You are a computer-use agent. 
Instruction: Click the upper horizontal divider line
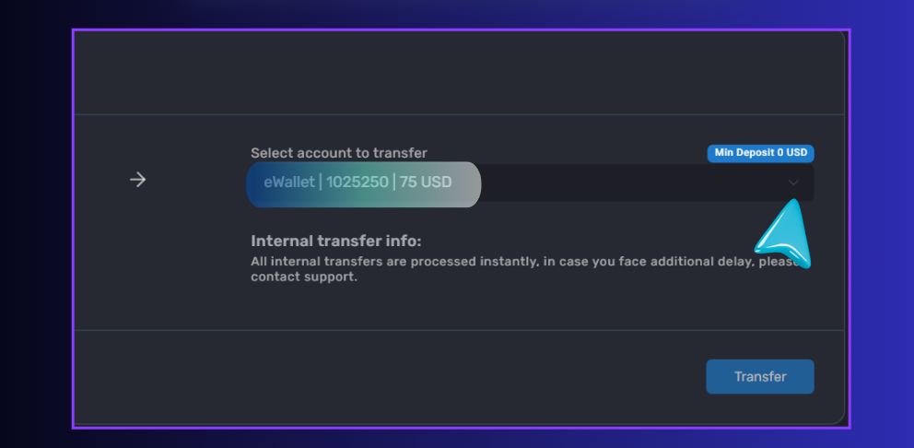(x=459, y=114)
